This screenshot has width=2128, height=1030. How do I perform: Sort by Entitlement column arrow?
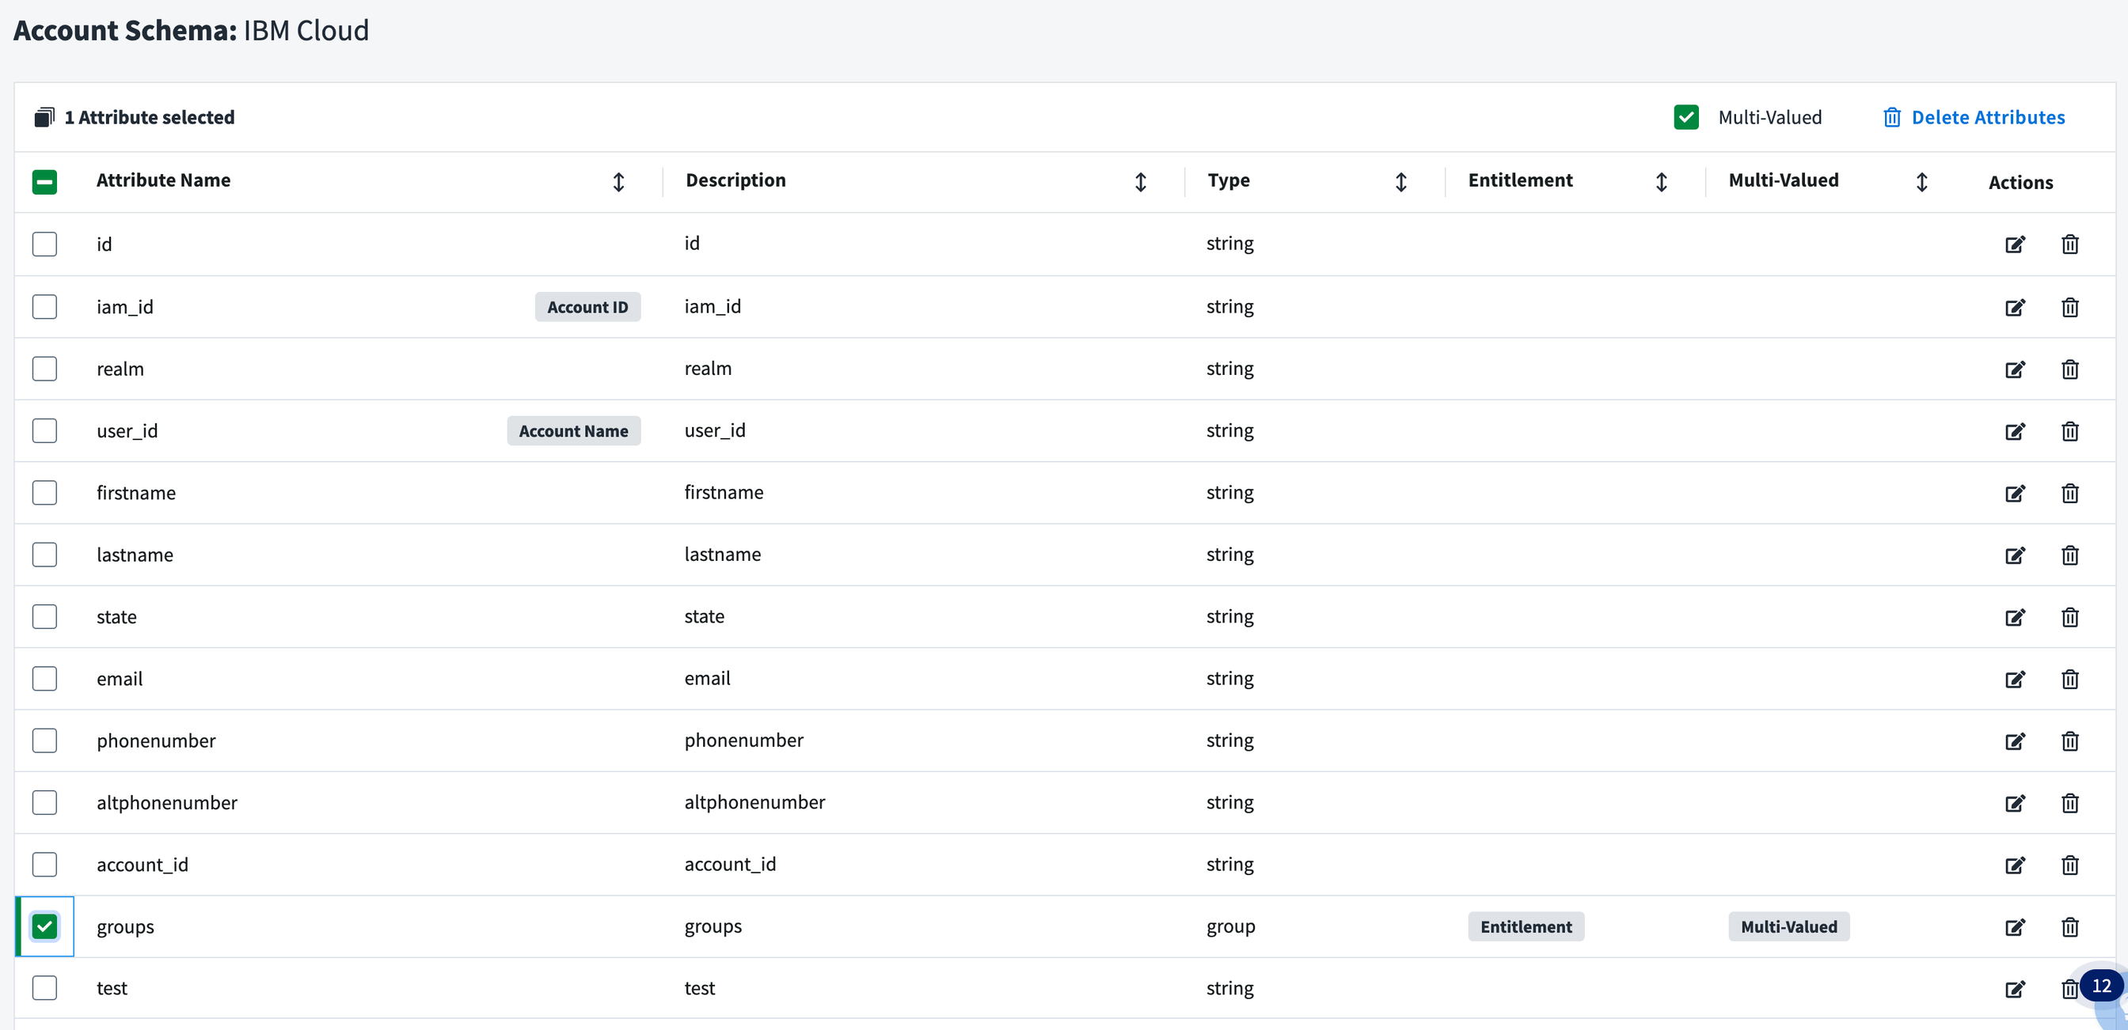[x=1661, y=182]
